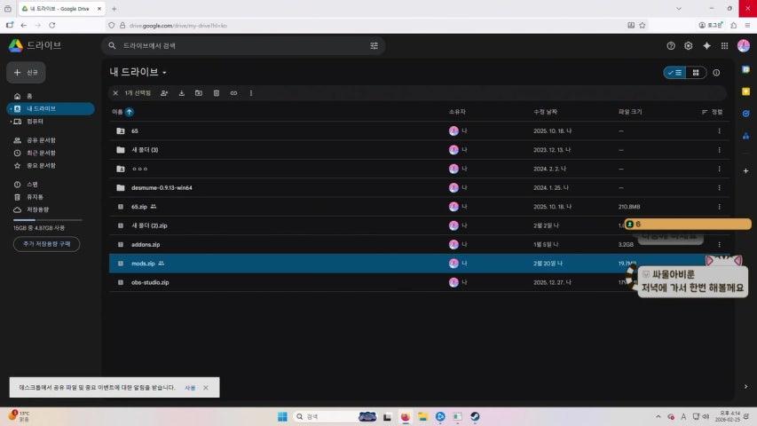757x426 pixels.
Task: Open Recent in sidebar
Action: click(x=51, y=153)
